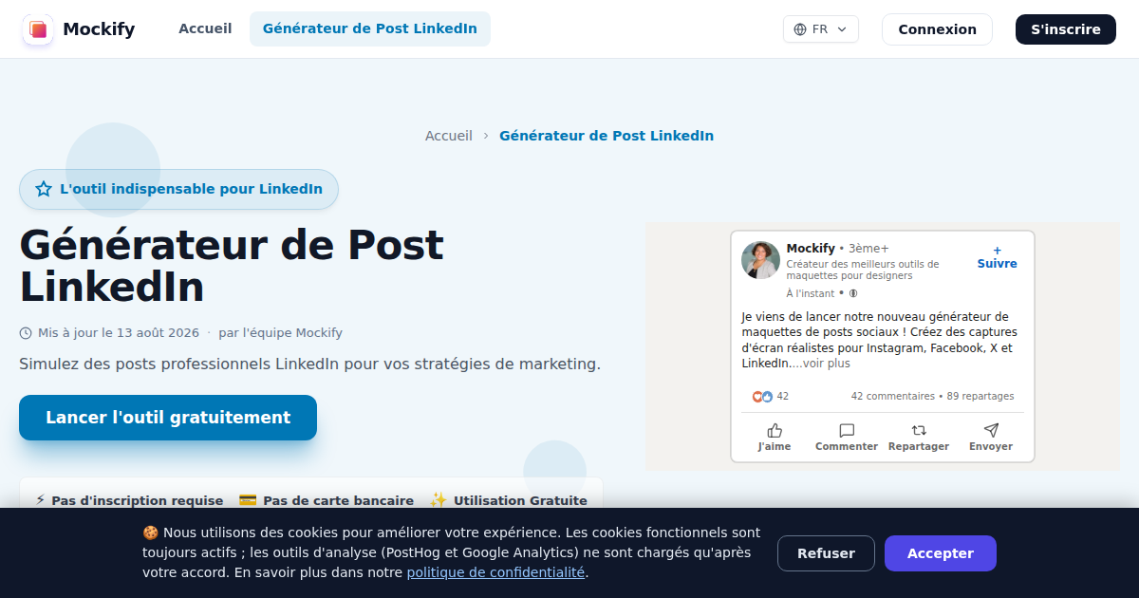1139x598 pixels.
Task: Click the lightning icon by Pas d'inscription requise
Action: tap(41, 500)
